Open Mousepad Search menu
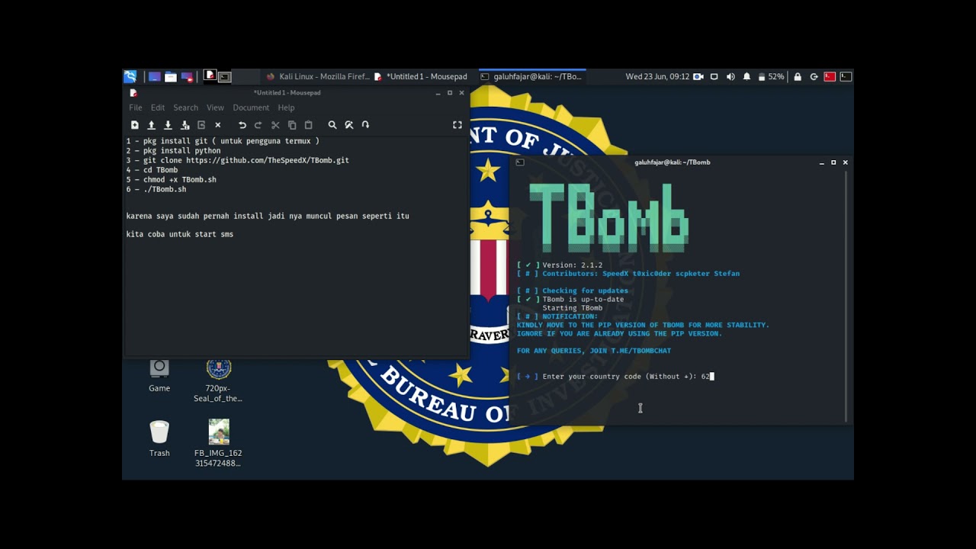This screenshot has width=976, height=549. click(x=185, y=108)
